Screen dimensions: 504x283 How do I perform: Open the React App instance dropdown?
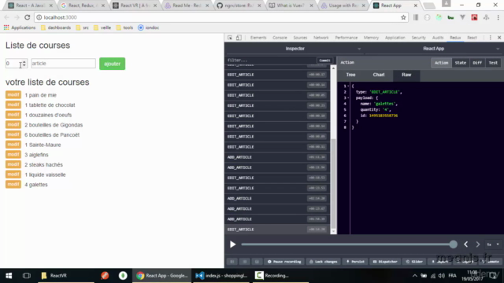click(x=434, y=49)
